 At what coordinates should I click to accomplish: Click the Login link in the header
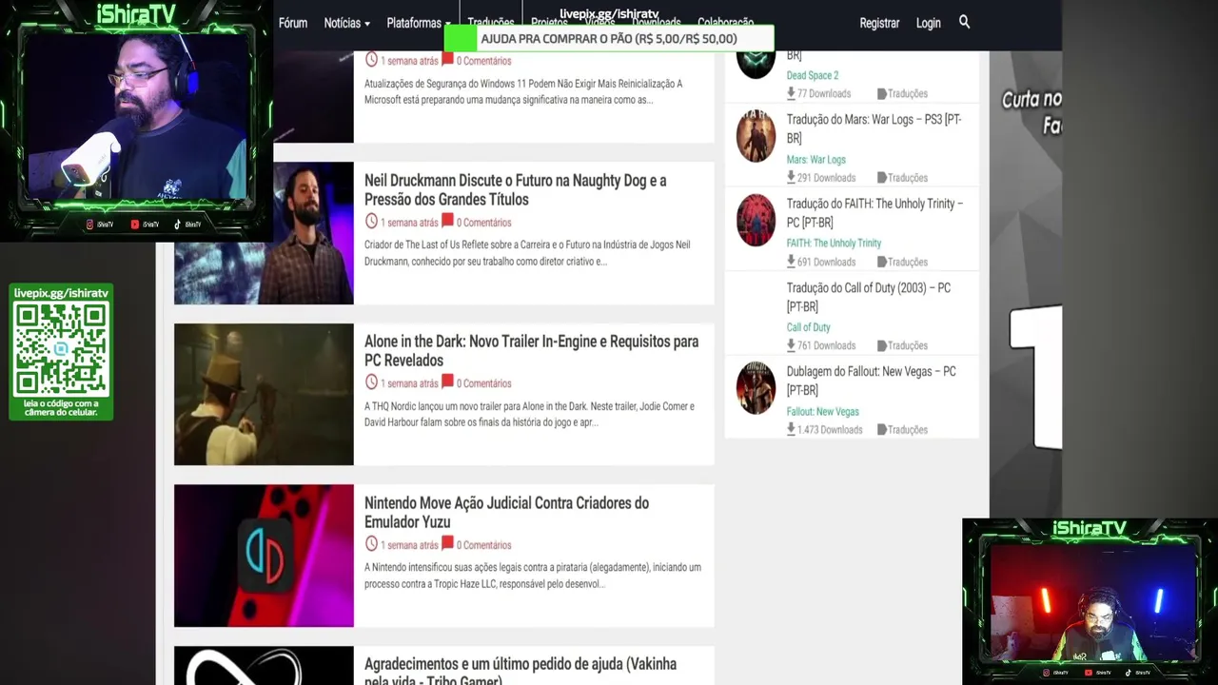(928, 23)
